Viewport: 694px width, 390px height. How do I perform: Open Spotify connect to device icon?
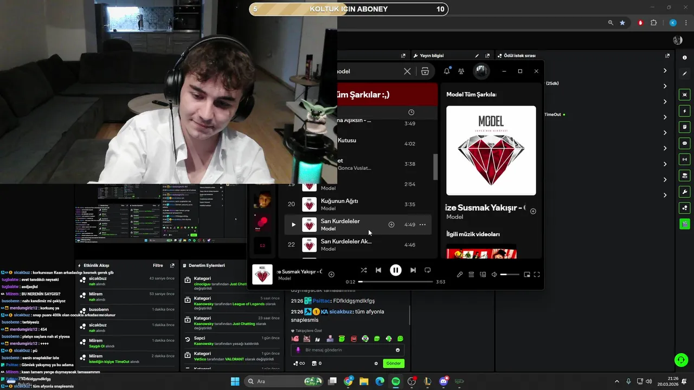[483, 275]
